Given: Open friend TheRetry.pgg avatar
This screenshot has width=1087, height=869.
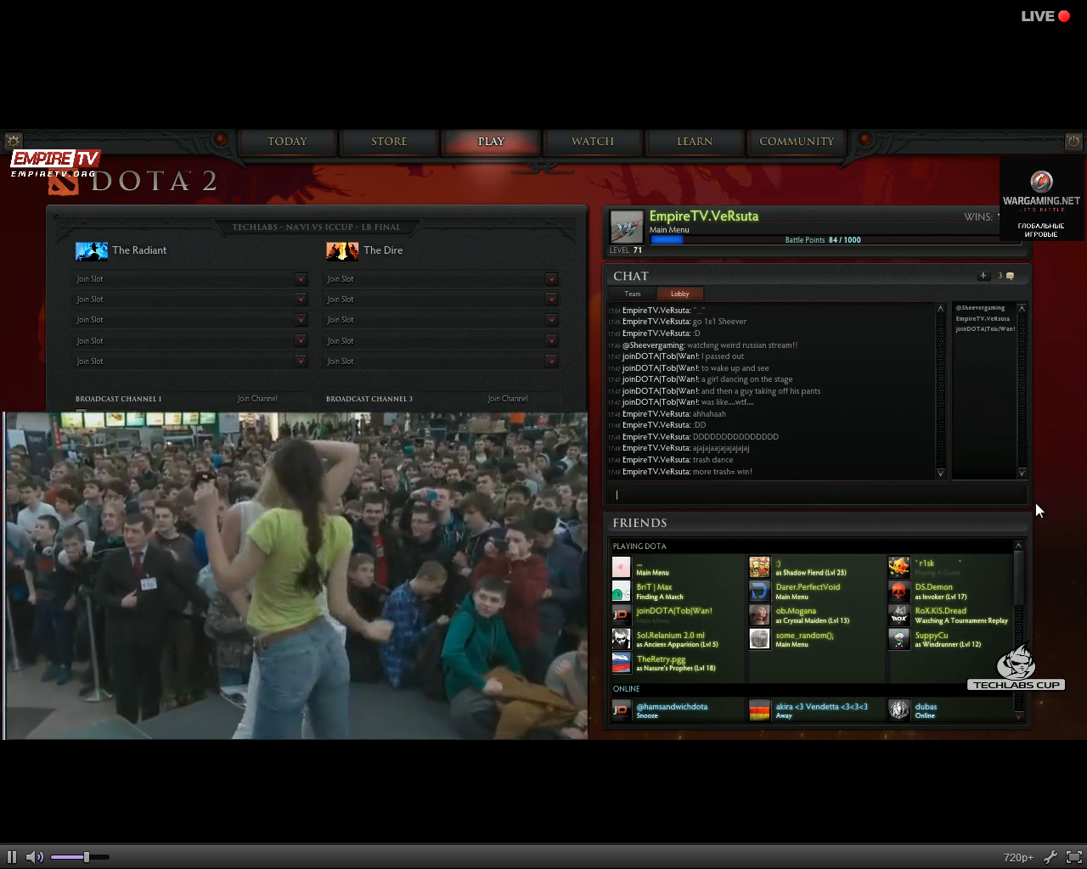Looking at the screenshot, I should click(x=621, y=663).
